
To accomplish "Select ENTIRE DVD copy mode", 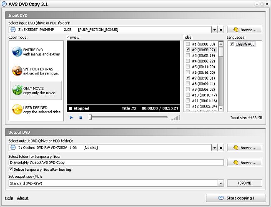I will [36, 52].
